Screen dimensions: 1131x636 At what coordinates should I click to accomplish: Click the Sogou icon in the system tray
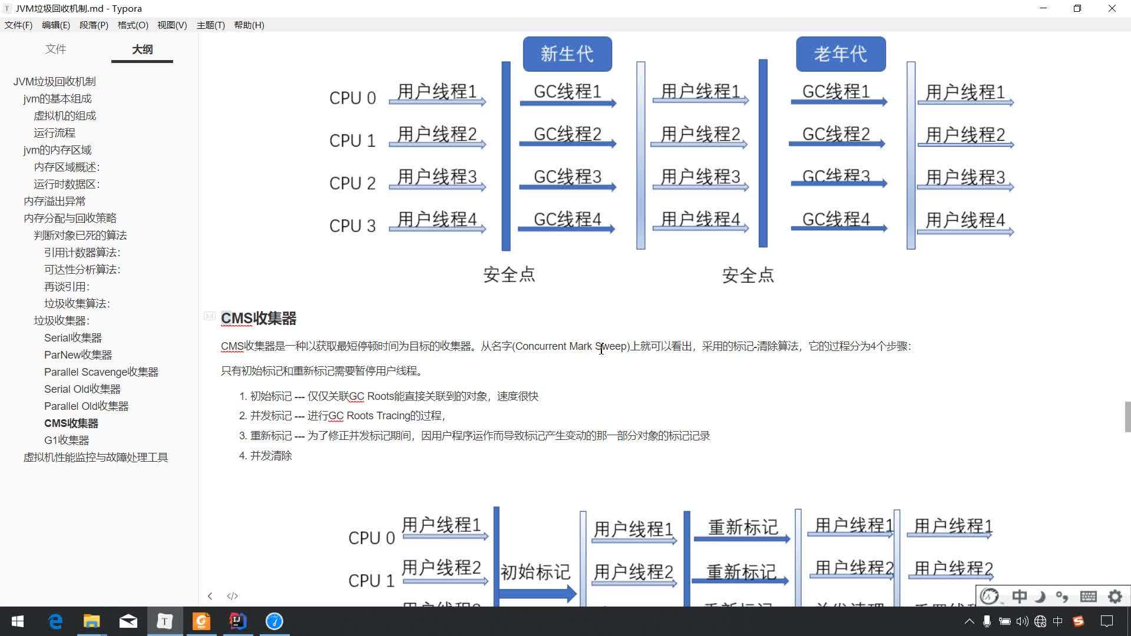(x=1079, y=621)
